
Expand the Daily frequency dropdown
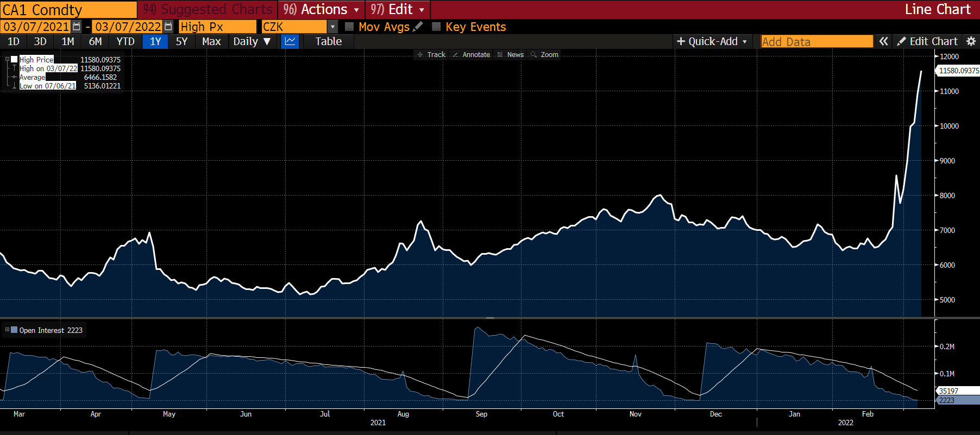(x=252, y=41)
